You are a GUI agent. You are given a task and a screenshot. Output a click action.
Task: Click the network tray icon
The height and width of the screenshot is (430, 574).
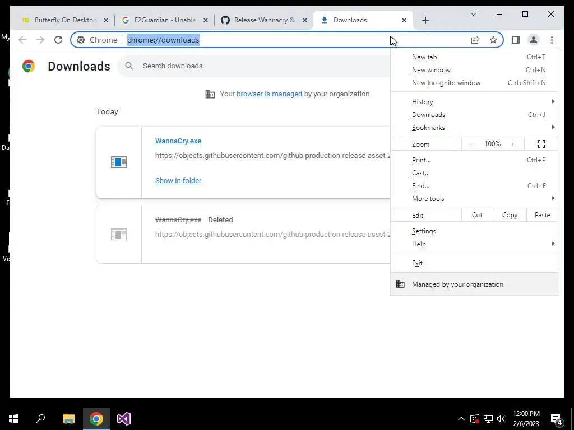click(488, 419)
